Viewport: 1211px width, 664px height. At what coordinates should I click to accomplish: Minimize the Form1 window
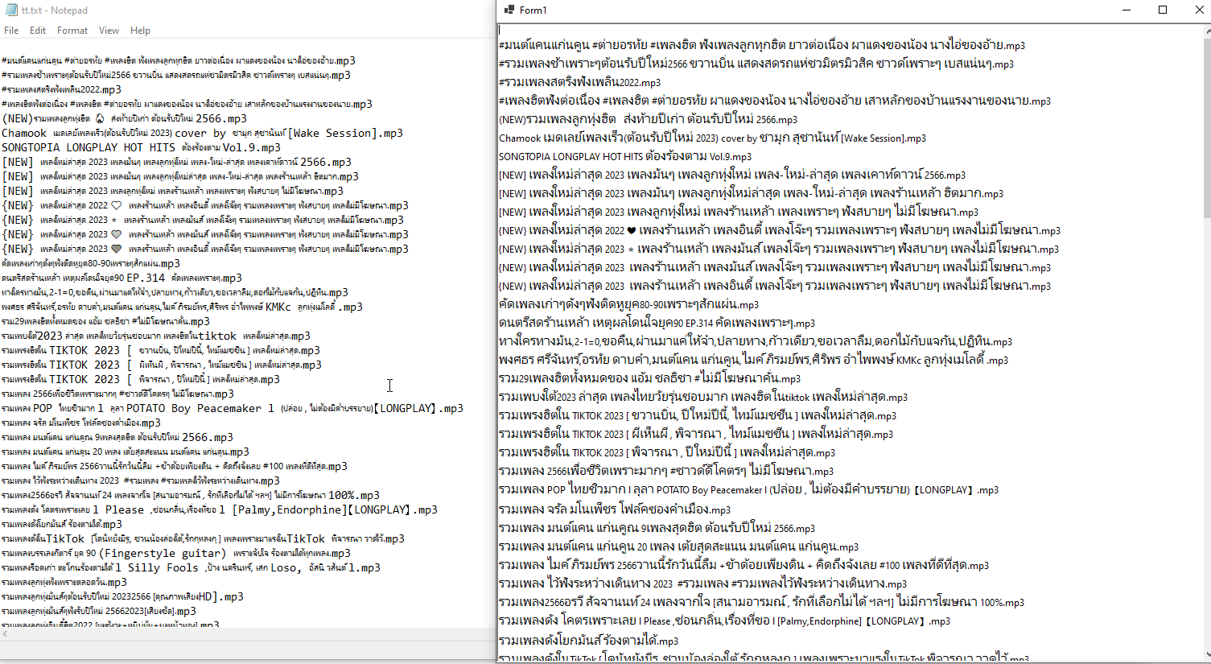tap(1127, 10)
